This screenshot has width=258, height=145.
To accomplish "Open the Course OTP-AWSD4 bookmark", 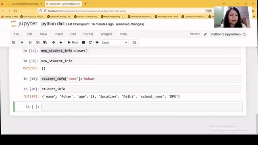I will pos(193,17).
